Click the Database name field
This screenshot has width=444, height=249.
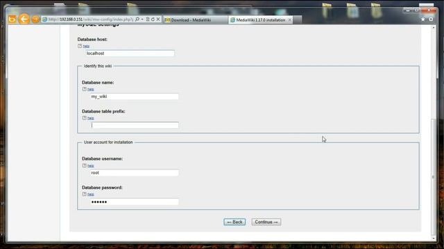point(135,97)
